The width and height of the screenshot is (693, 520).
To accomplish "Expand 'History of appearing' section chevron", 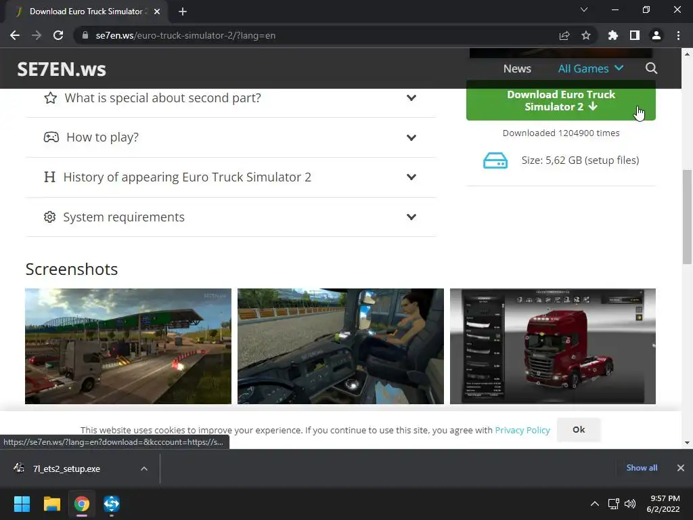I will pos(411,177).
